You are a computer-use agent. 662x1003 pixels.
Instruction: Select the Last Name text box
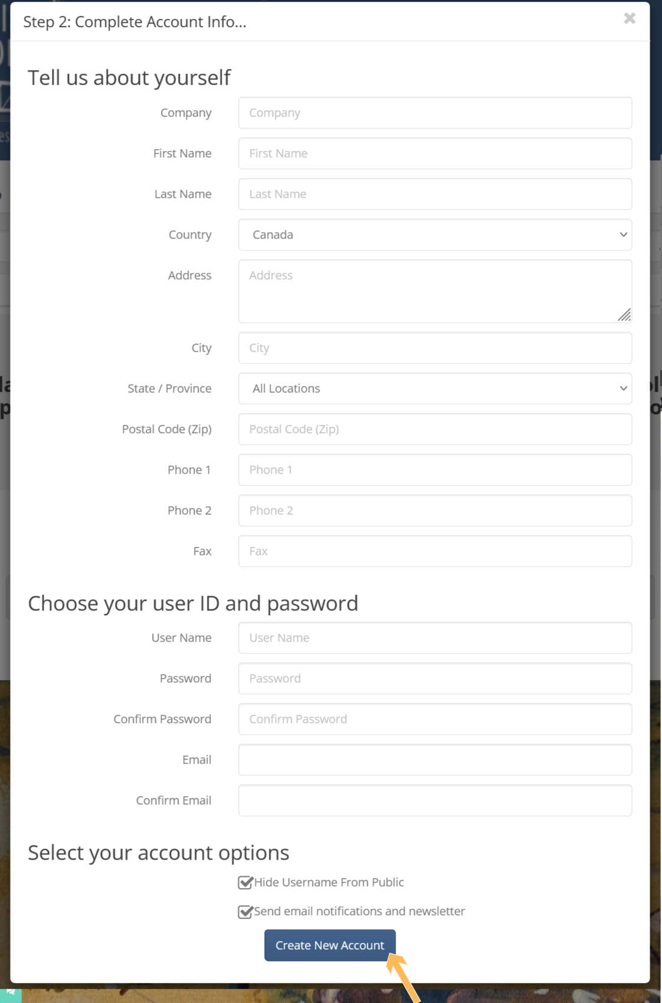coord(435,194)
